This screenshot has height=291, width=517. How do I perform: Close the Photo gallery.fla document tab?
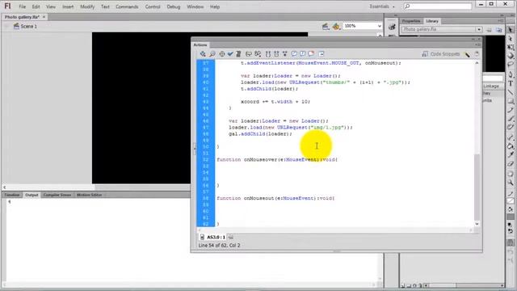44,17
